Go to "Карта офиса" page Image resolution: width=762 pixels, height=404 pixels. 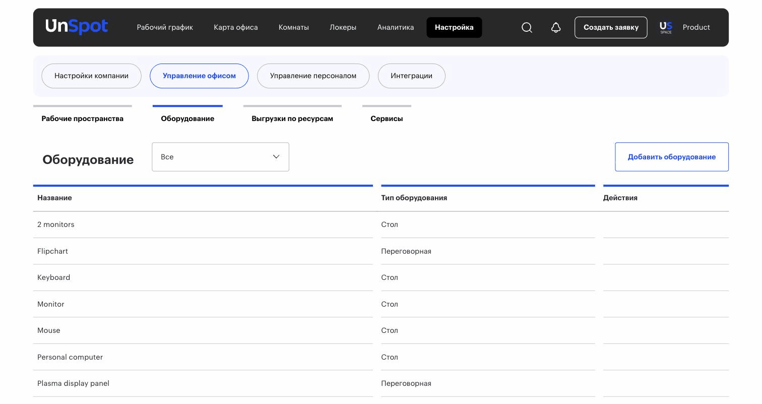point(235,27)
